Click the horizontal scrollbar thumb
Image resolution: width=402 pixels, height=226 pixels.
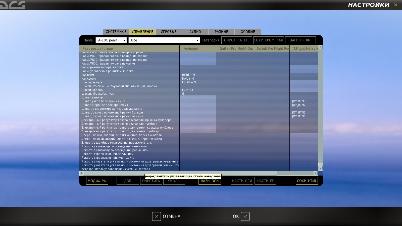tap(180, 173)
